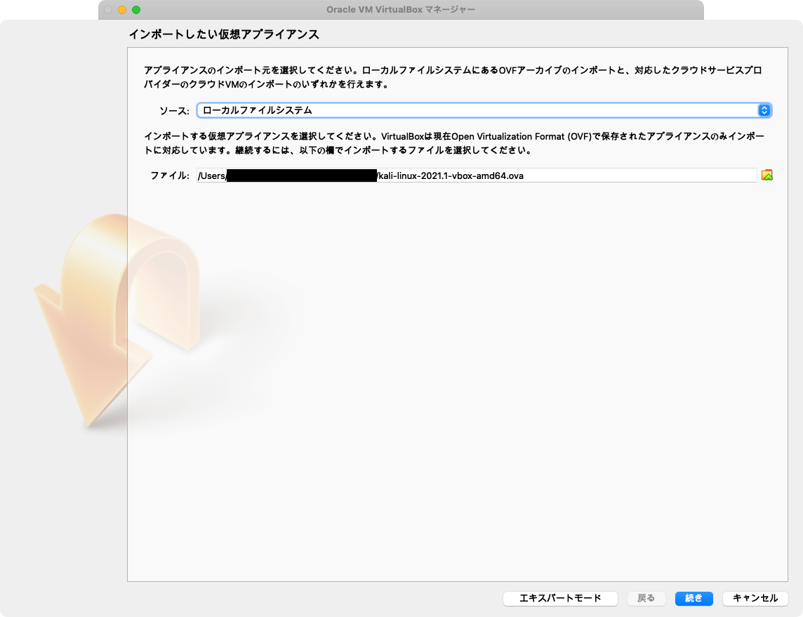Click the green zoom window button
803x617 pixels.
[135, 10]
